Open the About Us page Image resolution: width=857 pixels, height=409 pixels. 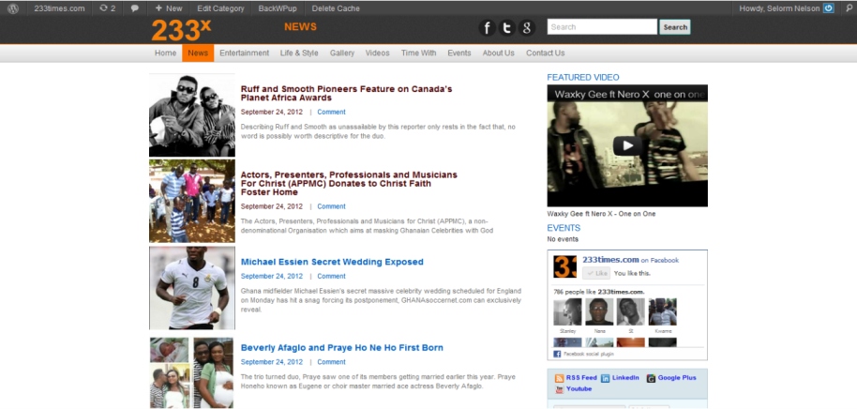tap(499, 53)
